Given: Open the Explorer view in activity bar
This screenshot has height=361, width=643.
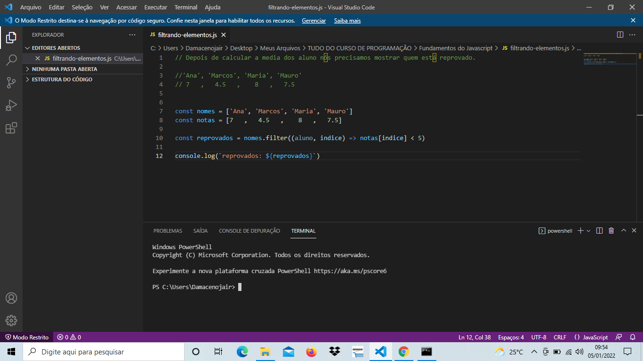Looking at the screenshot, I should 11,38.
